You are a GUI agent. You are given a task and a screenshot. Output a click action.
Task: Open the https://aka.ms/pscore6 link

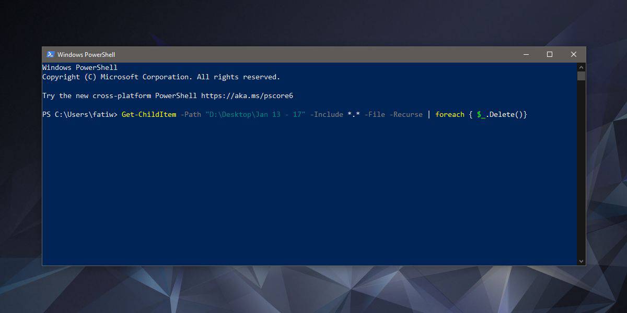click(247, 96)
